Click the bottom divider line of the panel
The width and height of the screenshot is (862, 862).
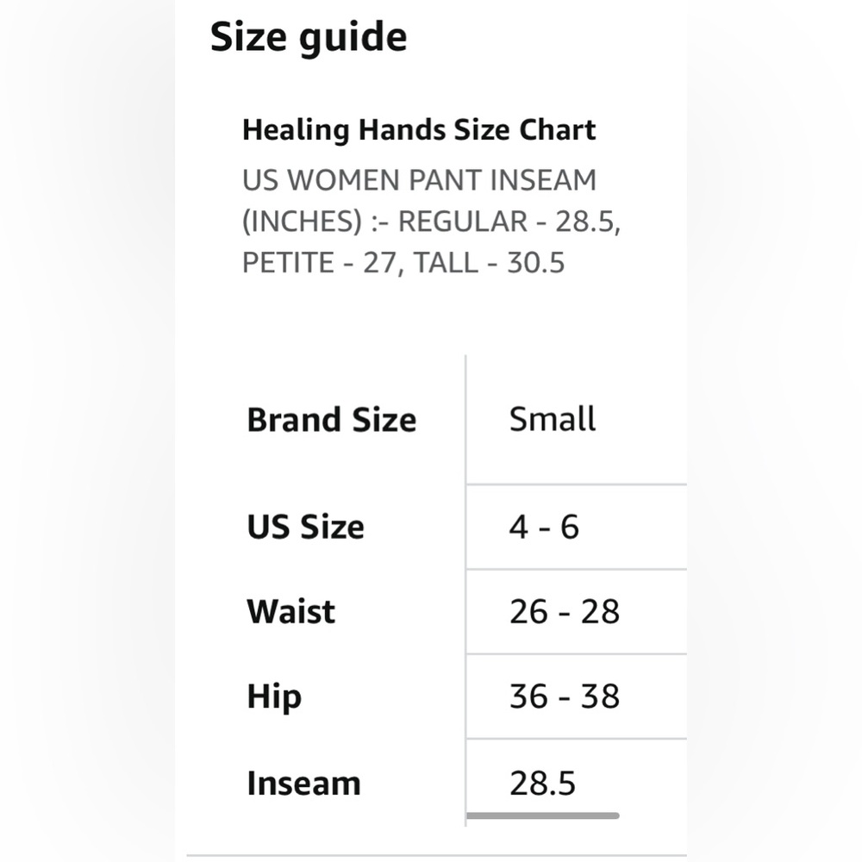point(436,855)
